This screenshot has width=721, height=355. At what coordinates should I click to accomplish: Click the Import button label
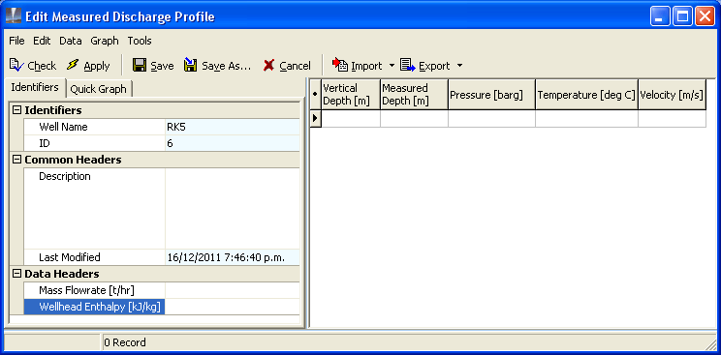click(366, 66)
